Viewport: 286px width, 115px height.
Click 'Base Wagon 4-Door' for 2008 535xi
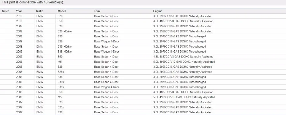pos(106,87)
